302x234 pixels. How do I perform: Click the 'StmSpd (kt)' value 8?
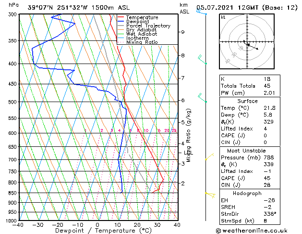(x=266, y=221)
